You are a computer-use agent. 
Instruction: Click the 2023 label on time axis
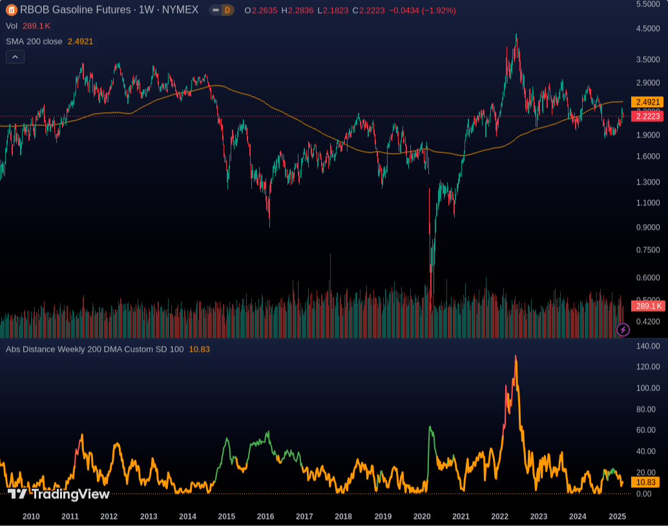pos(539,516)
